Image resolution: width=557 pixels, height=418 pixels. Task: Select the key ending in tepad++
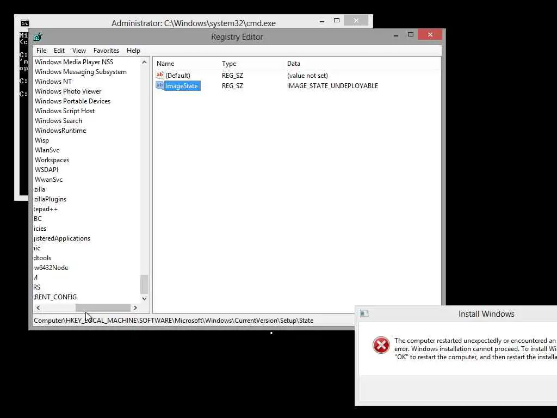click(46, 209)
